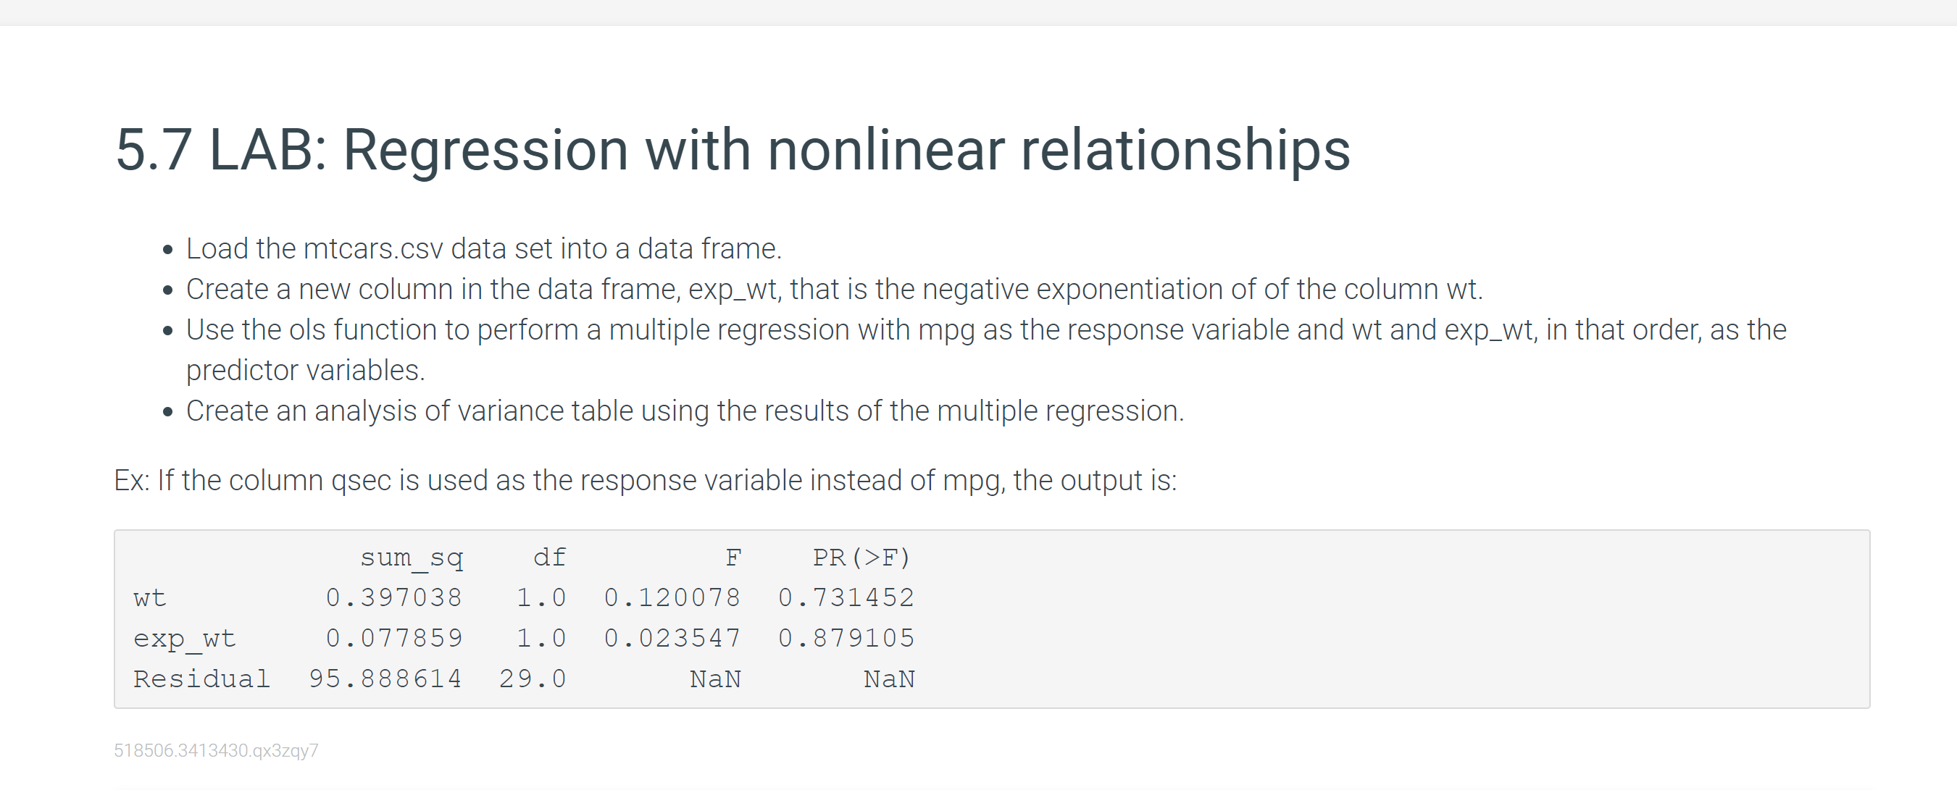Click the 'F' column header in output
This screenshot has height=790, width=1957.
[x=733, y=558]
